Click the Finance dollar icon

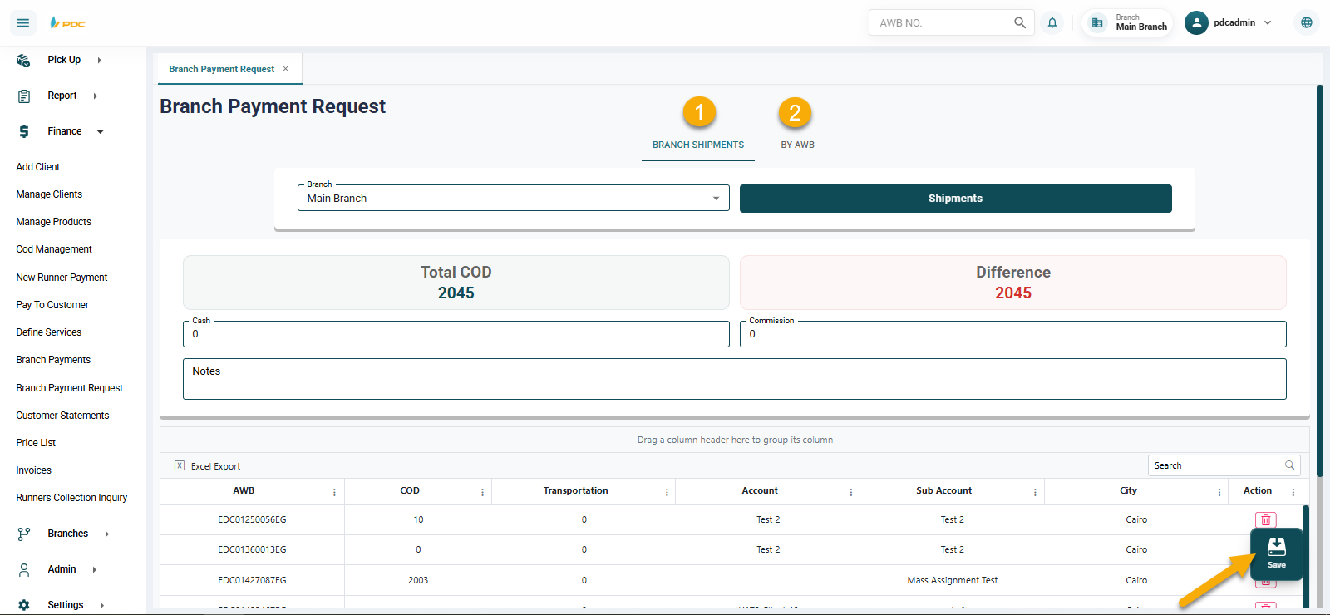coord(24,131)
